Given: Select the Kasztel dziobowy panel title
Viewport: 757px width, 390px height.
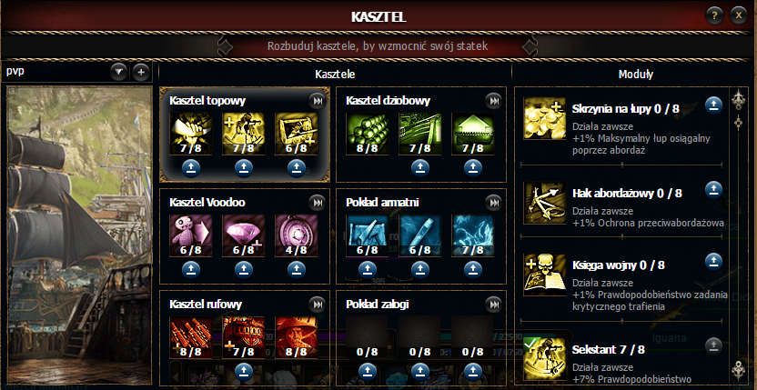Looking at the screenshot, I should tap(389, 101).
